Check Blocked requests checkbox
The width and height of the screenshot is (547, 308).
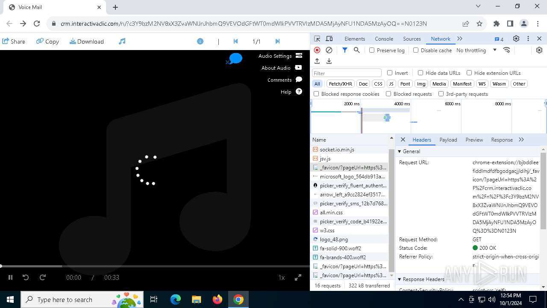(388, 94)
